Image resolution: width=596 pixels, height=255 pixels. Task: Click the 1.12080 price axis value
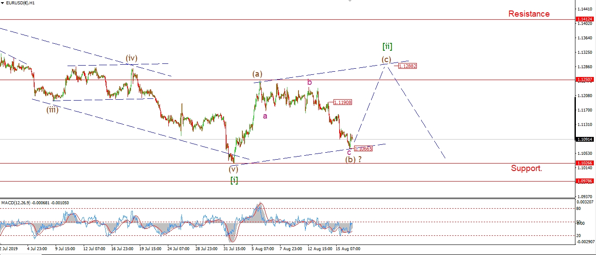[x=585, y=95]
